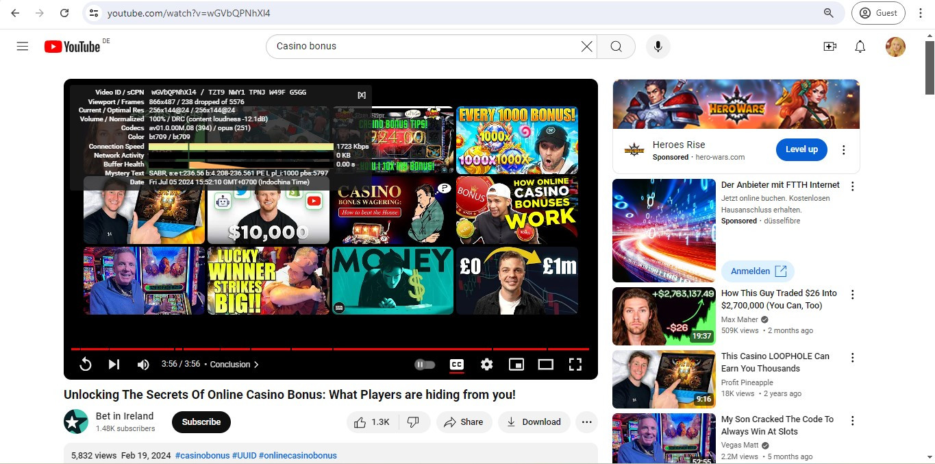
Task: Open the #casinobonus hashtag
Action: pos(202,456)
